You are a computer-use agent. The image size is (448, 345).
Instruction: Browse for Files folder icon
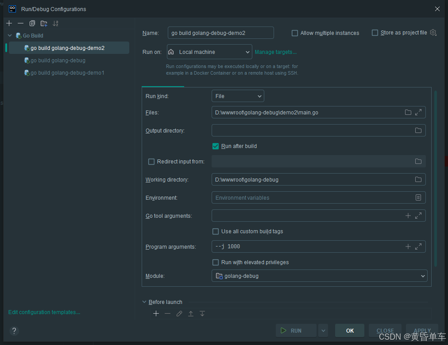(408, 113)
